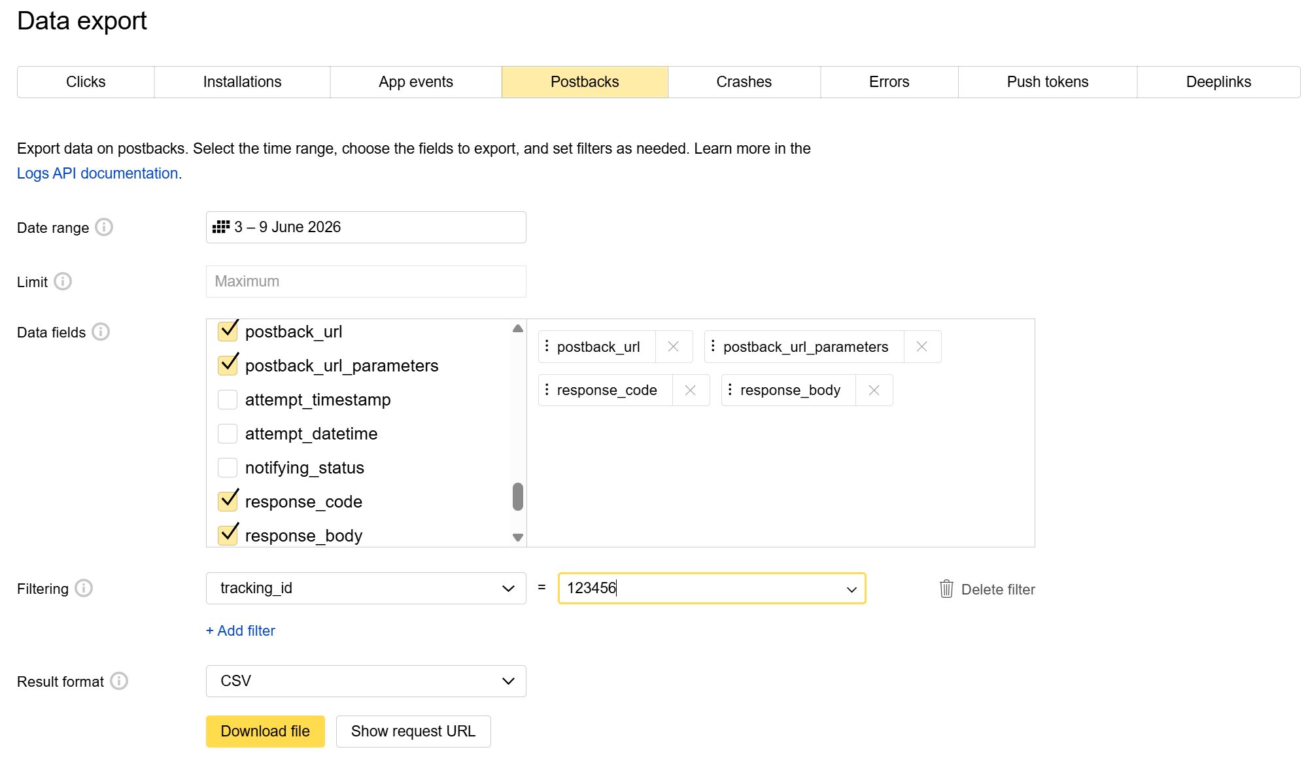The height and width of the screenshot is (758, 1306).
Task: Click the Filtering info icon
Action: click(x=84, y=588)
